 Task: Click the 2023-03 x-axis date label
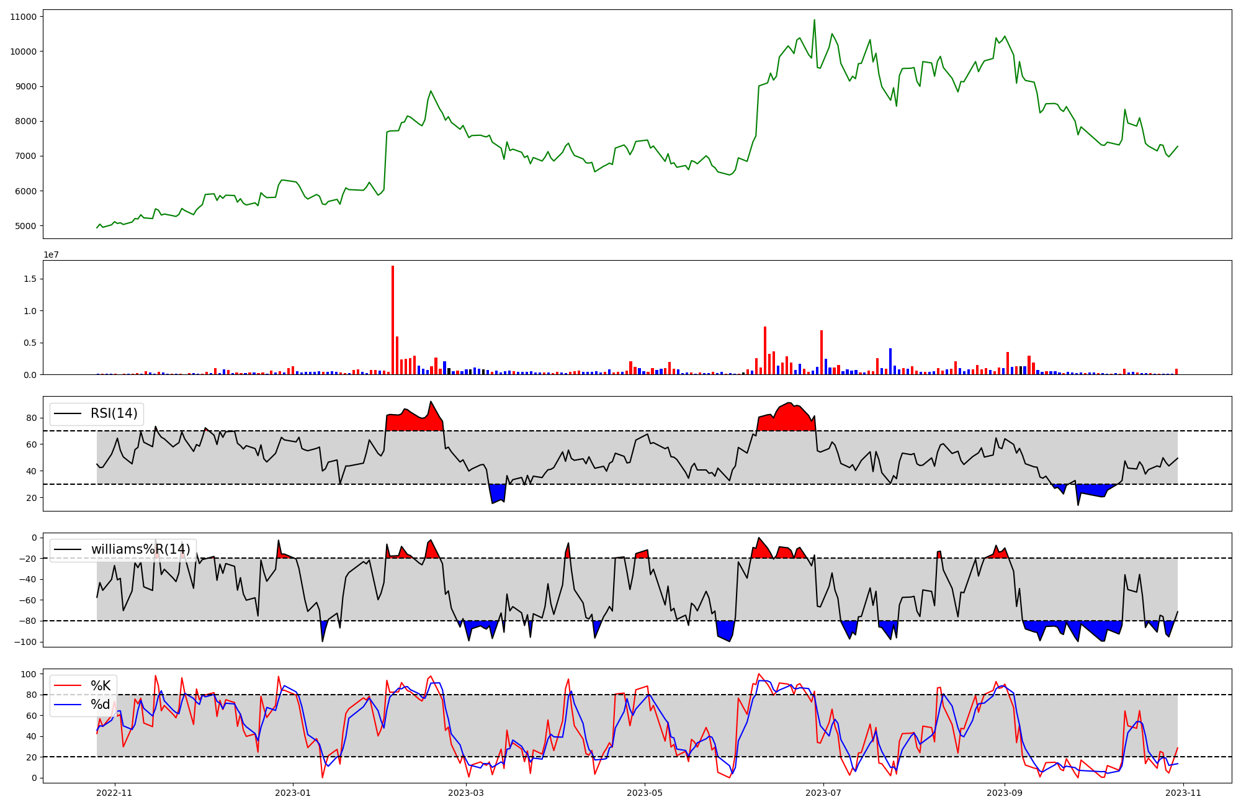coord(465,793)
